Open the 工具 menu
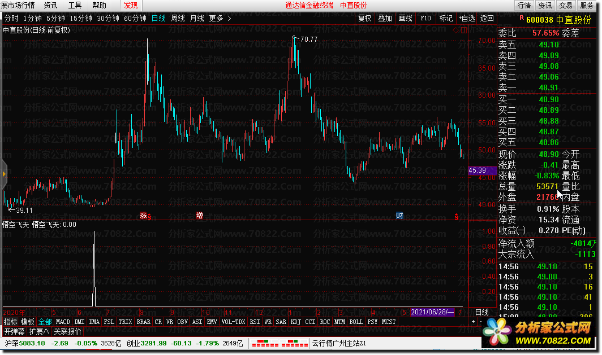Image resolution: width=602 pixels, height=355 pixels. [75, 5]
